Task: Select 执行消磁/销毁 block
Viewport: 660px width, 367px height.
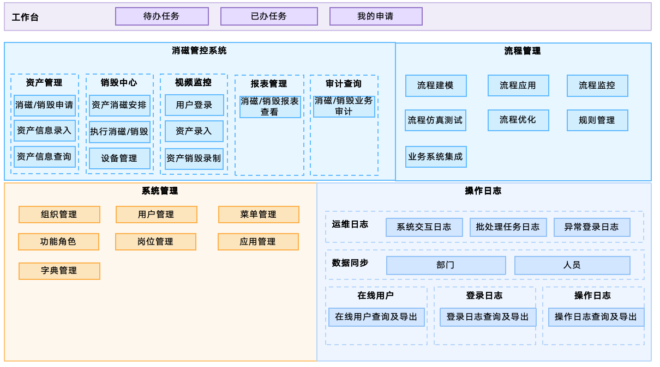Action: [x=119, y=132]
